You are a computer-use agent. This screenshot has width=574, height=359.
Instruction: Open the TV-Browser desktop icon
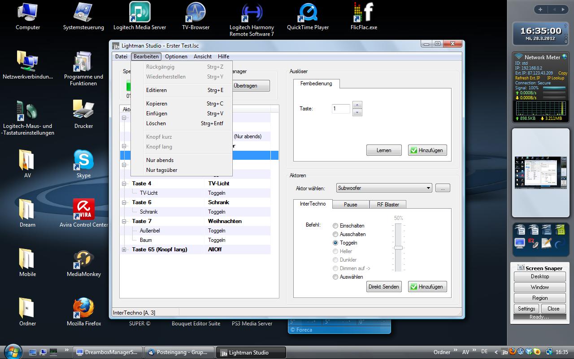click(x=196, y=13)
